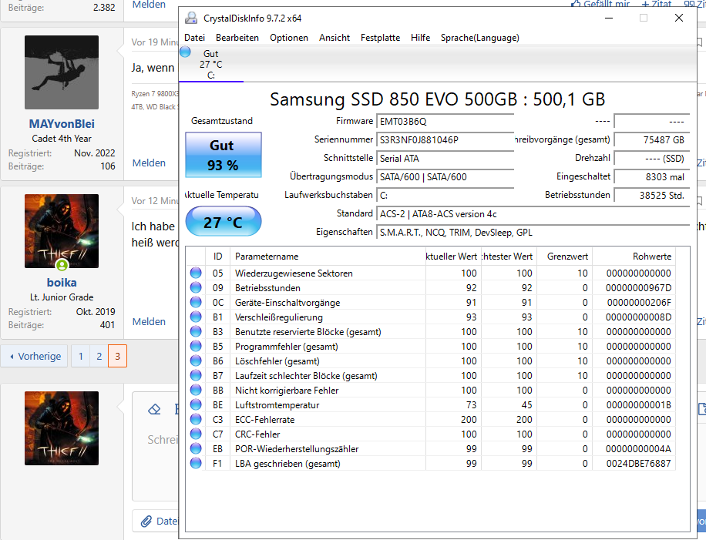
Task: Click status orb for Luftstromtemperatur row
Action: [x=196, y=404]
